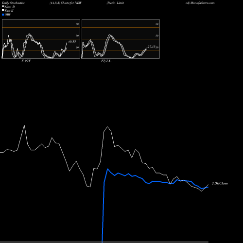Image resolution: width=243 pixels, height=243 pixels.
Task: Click the white close-price line's first peak
Action: (x=24, y=125)
